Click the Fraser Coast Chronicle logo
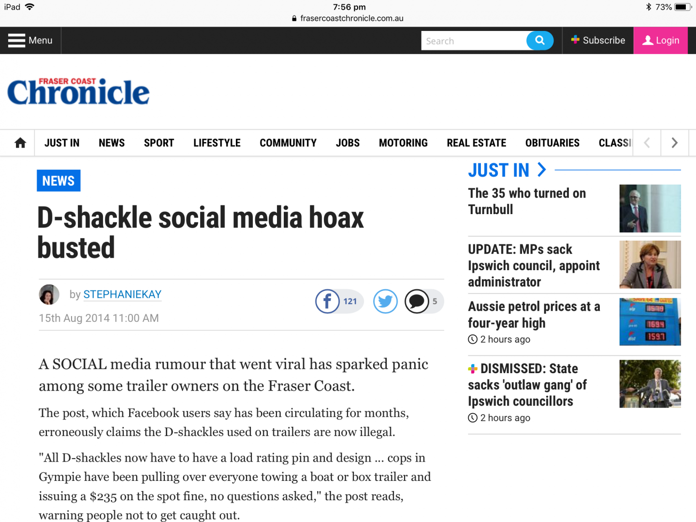This screenshot has height=522, width=696. point(78,92)
